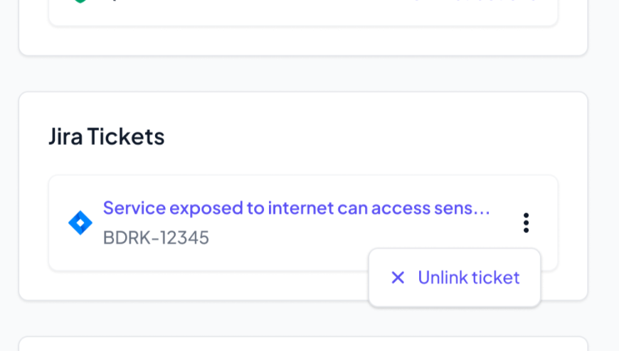Viewport: 619px width, 351px height.
Task: Click the gray page margin on left
Action: click(x=9, y=178)
